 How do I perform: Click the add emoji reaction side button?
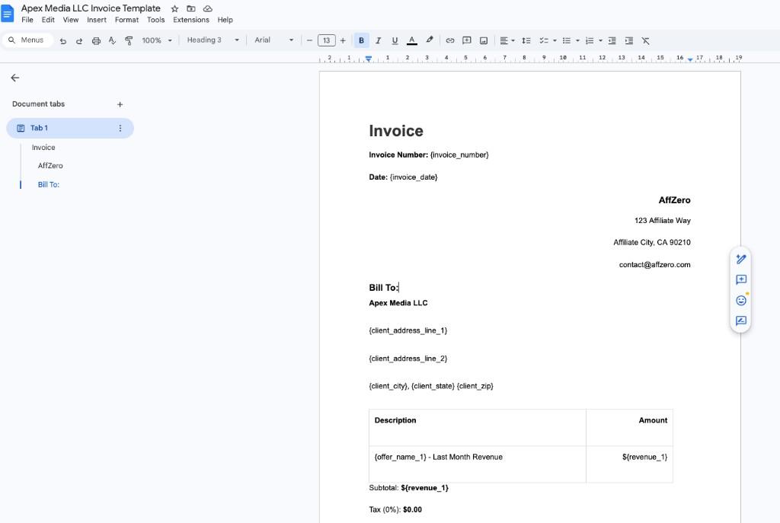[740, 300]
